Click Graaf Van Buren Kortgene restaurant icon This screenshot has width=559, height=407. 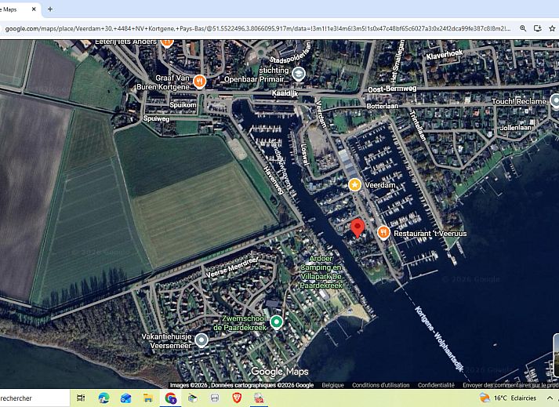tap(200, 81)
